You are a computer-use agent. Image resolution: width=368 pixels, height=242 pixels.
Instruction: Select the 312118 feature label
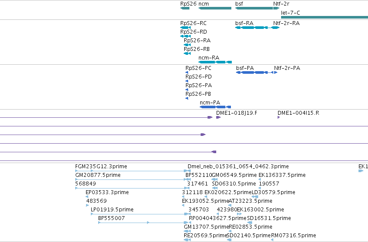tap(192, 192)
